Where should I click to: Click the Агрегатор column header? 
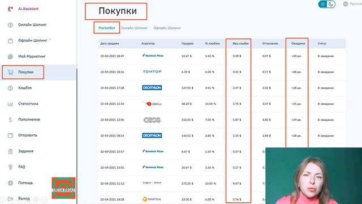[x=148, y=44]
